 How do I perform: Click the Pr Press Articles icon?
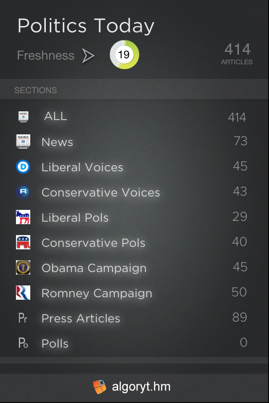click(x=23, y=318)
